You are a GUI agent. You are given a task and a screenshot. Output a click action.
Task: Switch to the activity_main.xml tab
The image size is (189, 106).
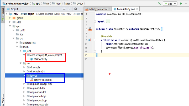pyautogui.click(x=98, y=9)
